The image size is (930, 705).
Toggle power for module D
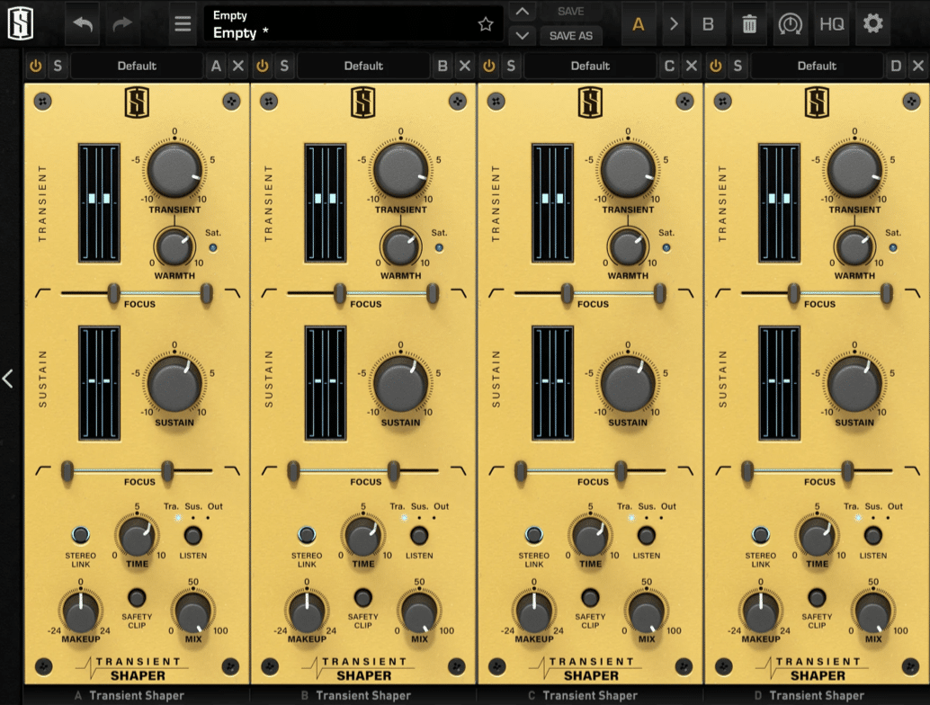[716, 66]
